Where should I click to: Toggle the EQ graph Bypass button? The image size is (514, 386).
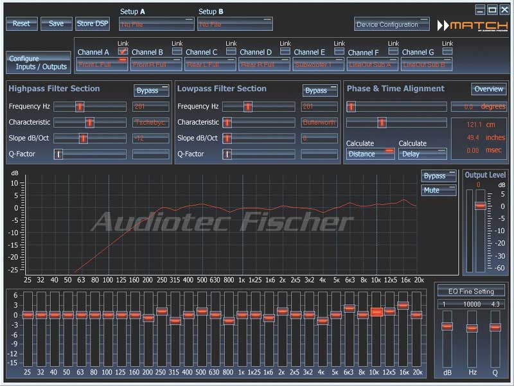[x=439, y=176]
